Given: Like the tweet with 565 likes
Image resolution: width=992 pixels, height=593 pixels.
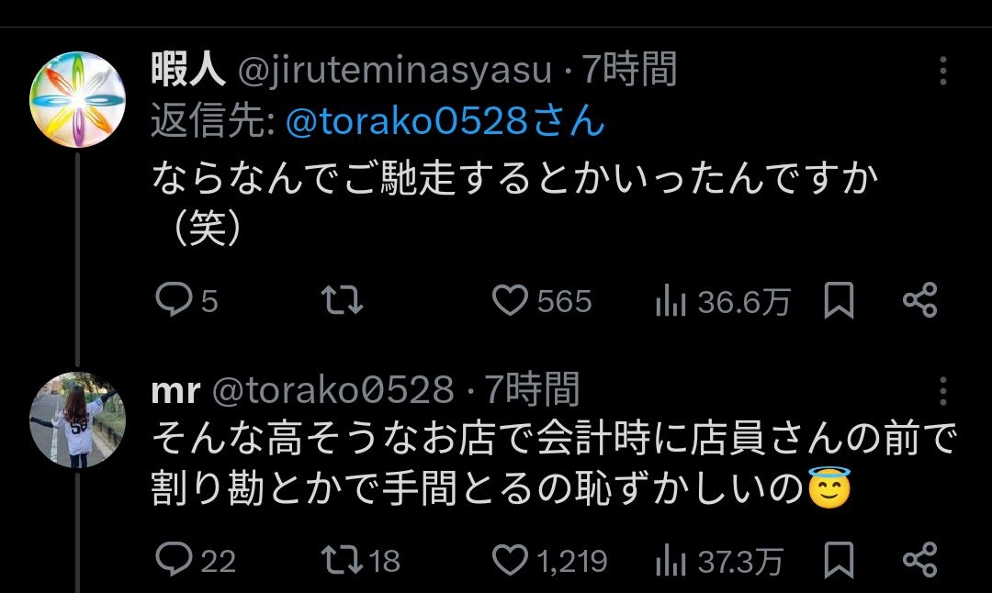Looking at the screenshot, I should pyautogui.click(x=511, y=301).
